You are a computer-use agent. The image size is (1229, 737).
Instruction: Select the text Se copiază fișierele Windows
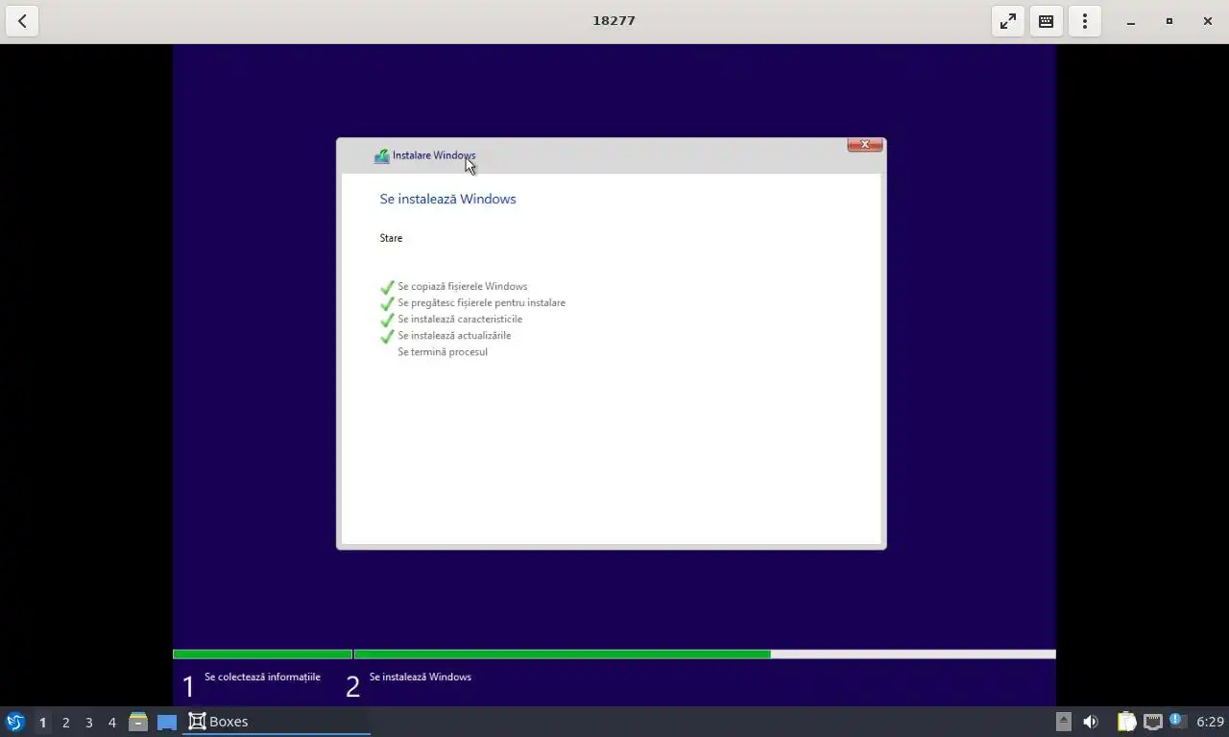462,286
